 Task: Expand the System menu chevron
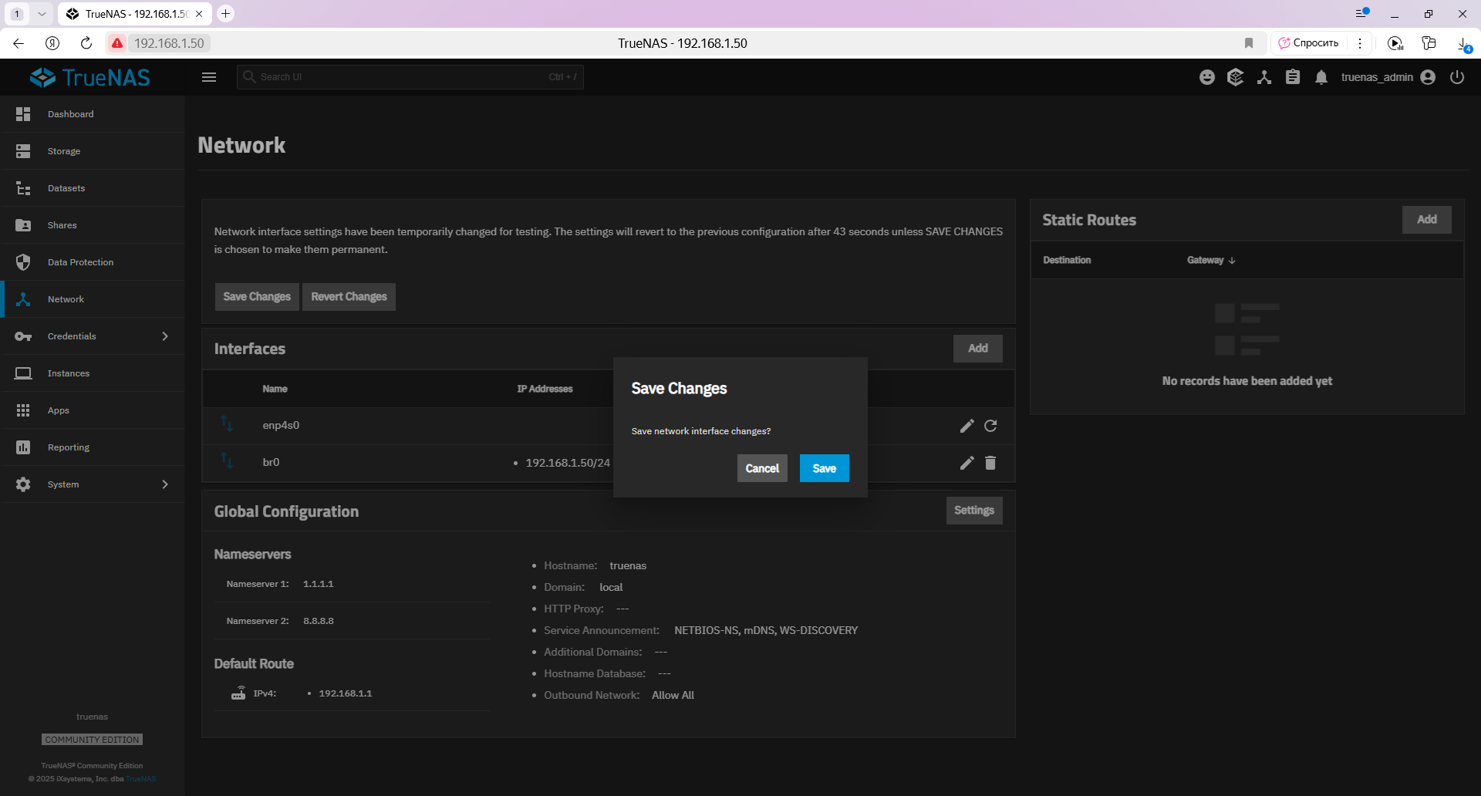(x=164, y=484)
